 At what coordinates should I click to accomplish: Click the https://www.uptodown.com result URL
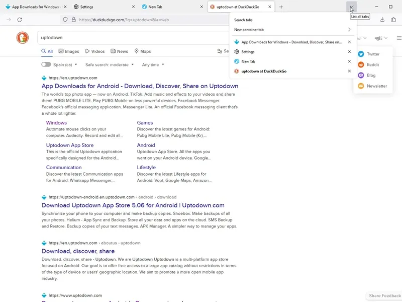click(75, 295)
